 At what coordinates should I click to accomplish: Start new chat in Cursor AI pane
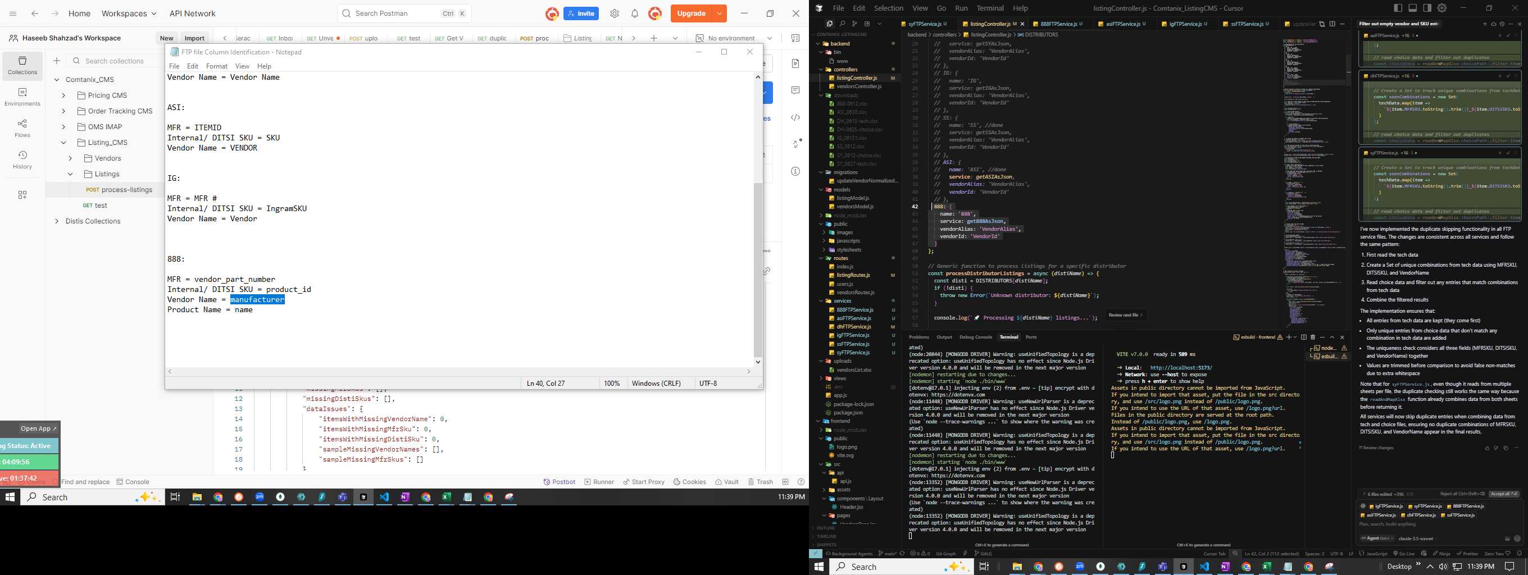click(1485, 24)
